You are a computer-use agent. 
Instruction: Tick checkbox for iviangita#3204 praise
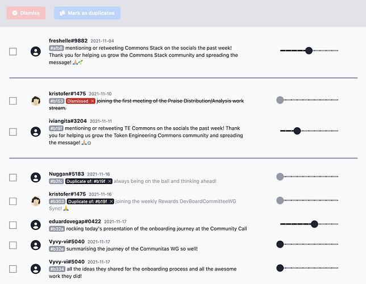13,132
